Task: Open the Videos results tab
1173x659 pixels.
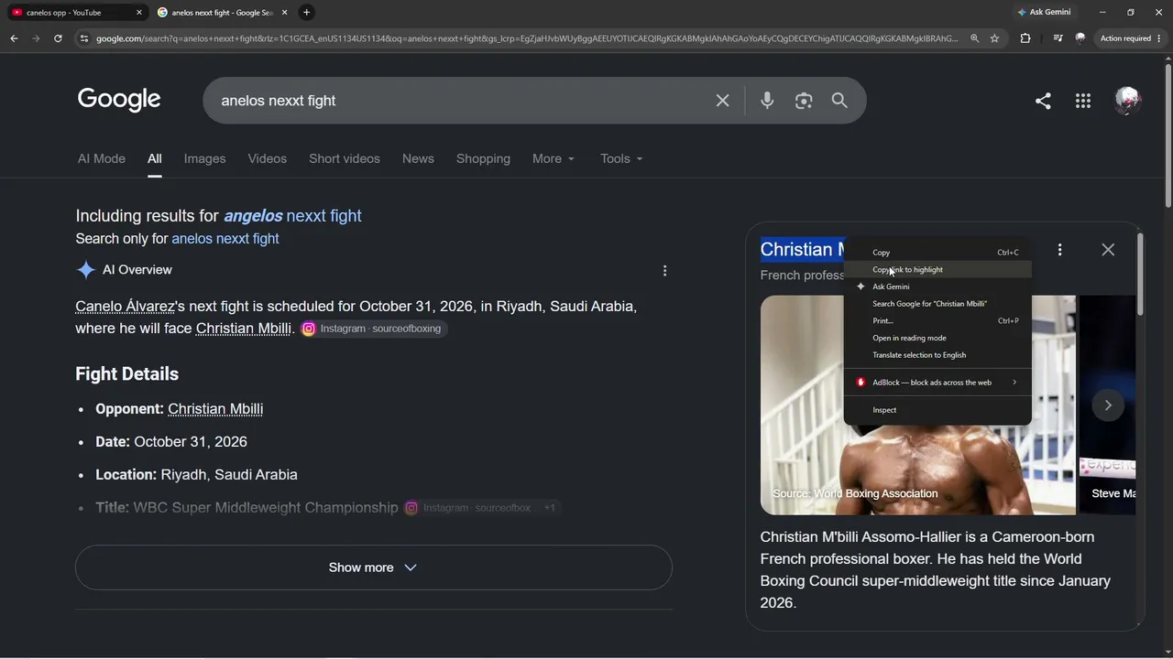Action: (267, 158)
